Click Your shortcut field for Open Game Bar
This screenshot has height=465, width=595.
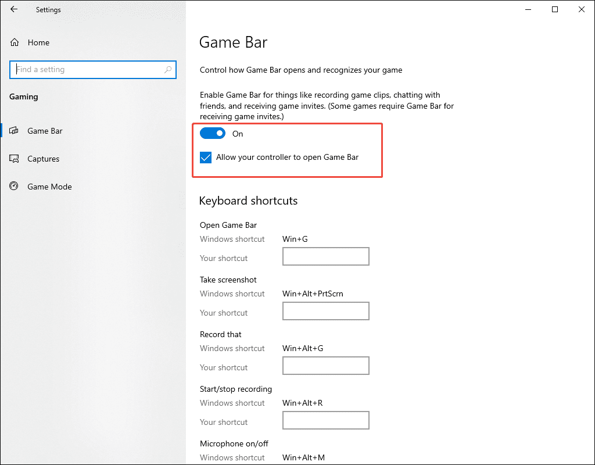point(325,256)
